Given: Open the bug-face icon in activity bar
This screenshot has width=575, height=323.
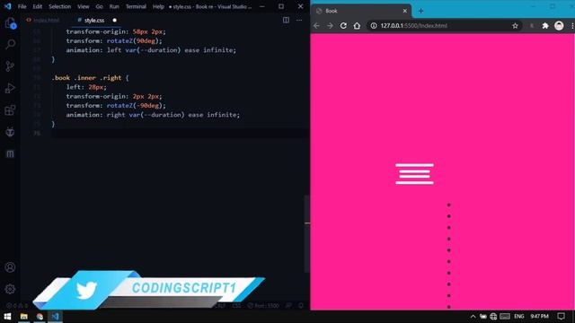Looking at the screenshot, I should click(10, 132).
